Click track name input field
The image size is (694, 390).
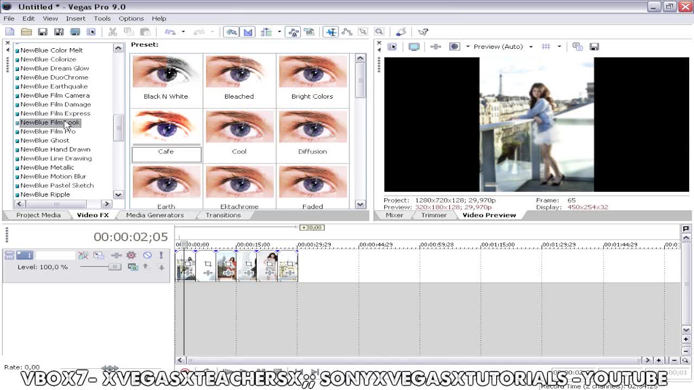[x=54, y=255]
